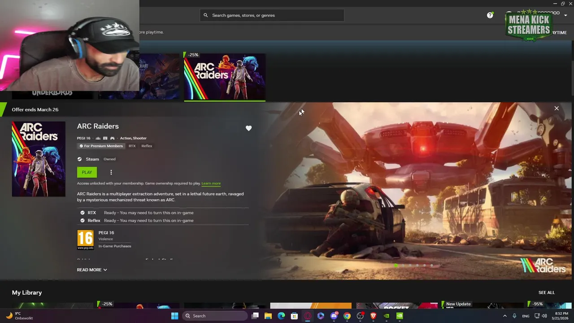
Task: Open Opera GX from the taskbar
Action: tap(308, 316)
